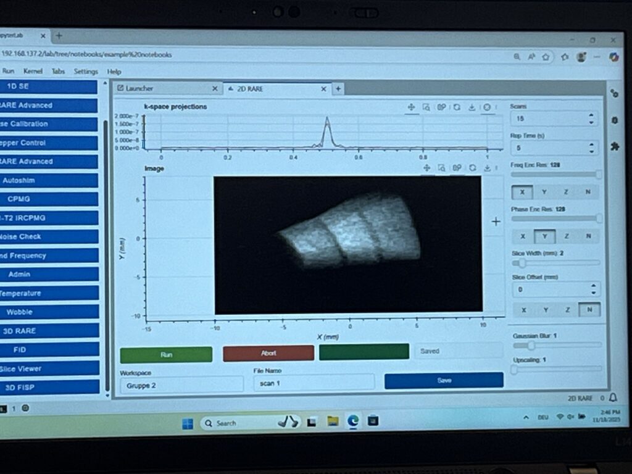Open the Kernel menu
This screenshot has height=474, width=632.
click(x=33, y=72)
